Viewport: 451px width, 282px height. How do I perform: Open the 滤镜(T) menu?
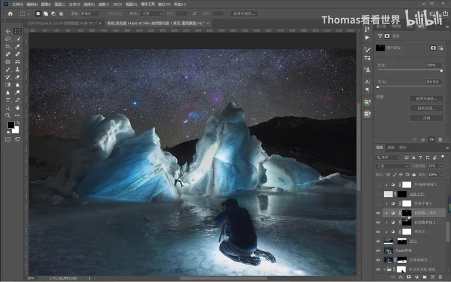[103, 4]
